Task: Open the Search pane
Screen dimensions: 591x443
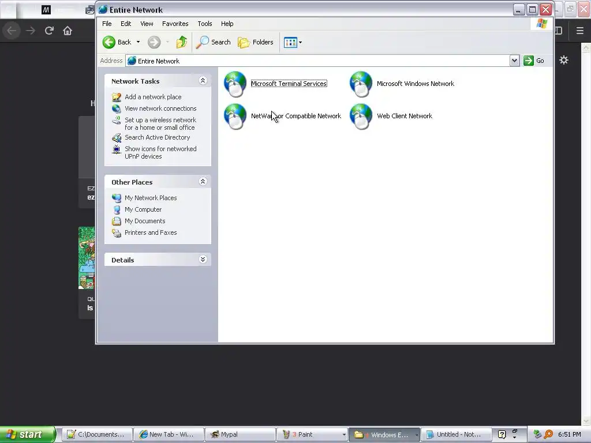Action: coord(214,42)
